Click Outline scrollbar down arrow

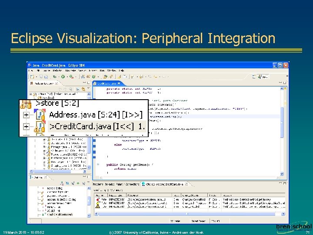click(89, 215)
